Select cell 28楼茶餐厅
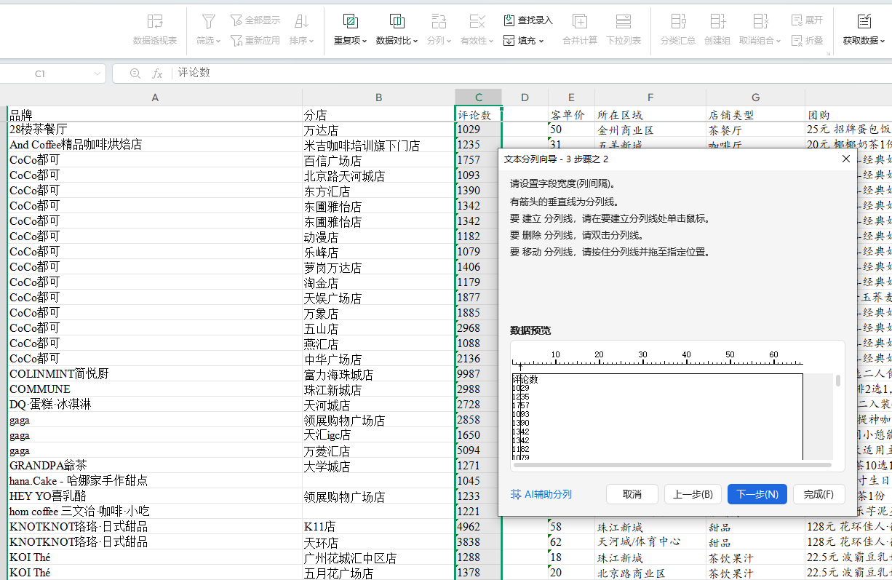Image resolution: width=892 pixels, height=580 pixels. (x=154, y=130)
